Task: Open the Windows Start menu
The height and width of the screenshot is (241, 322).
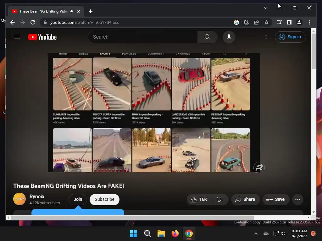Action: point(133,233)
